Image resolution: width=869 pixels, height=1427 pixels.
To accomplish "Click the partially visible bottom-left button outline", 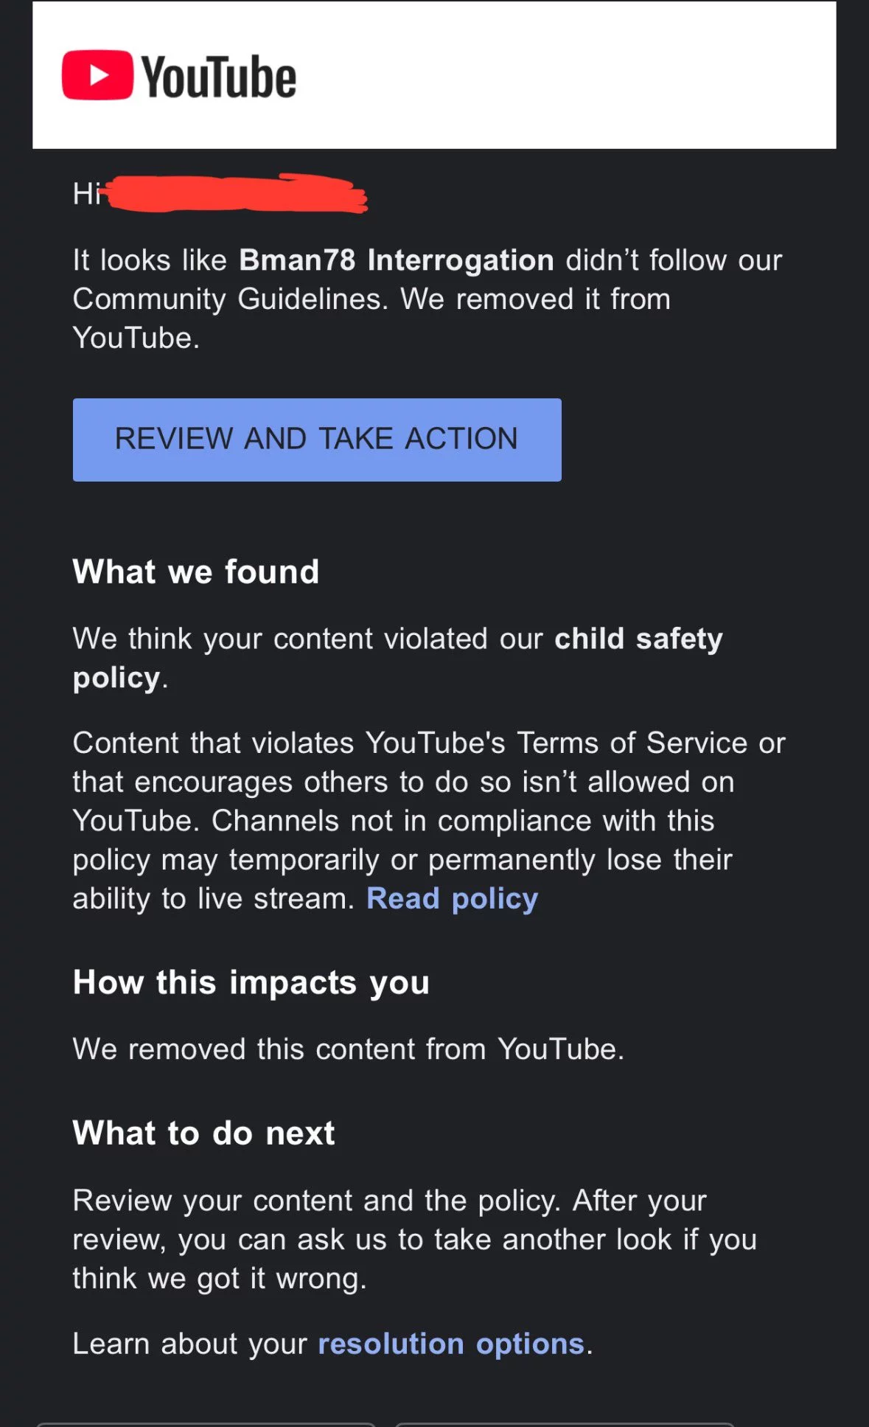I will tap(206, 1424).
